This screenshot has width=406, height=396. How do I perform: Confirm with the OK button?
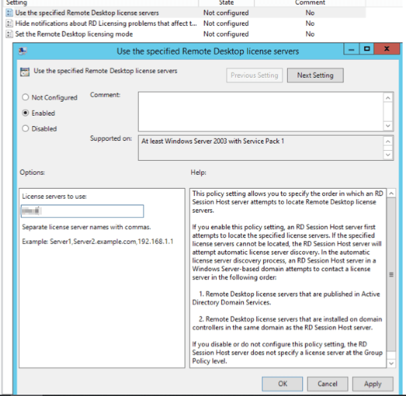coord(282,383)
